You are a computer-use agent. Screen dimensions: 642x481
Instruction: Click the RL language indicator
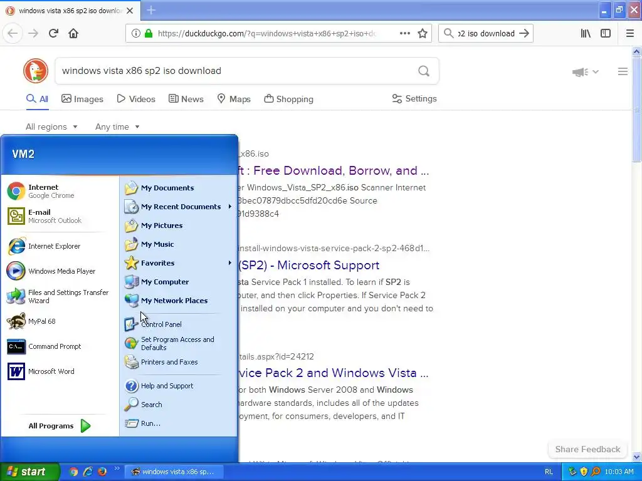[x=549, y=472]
